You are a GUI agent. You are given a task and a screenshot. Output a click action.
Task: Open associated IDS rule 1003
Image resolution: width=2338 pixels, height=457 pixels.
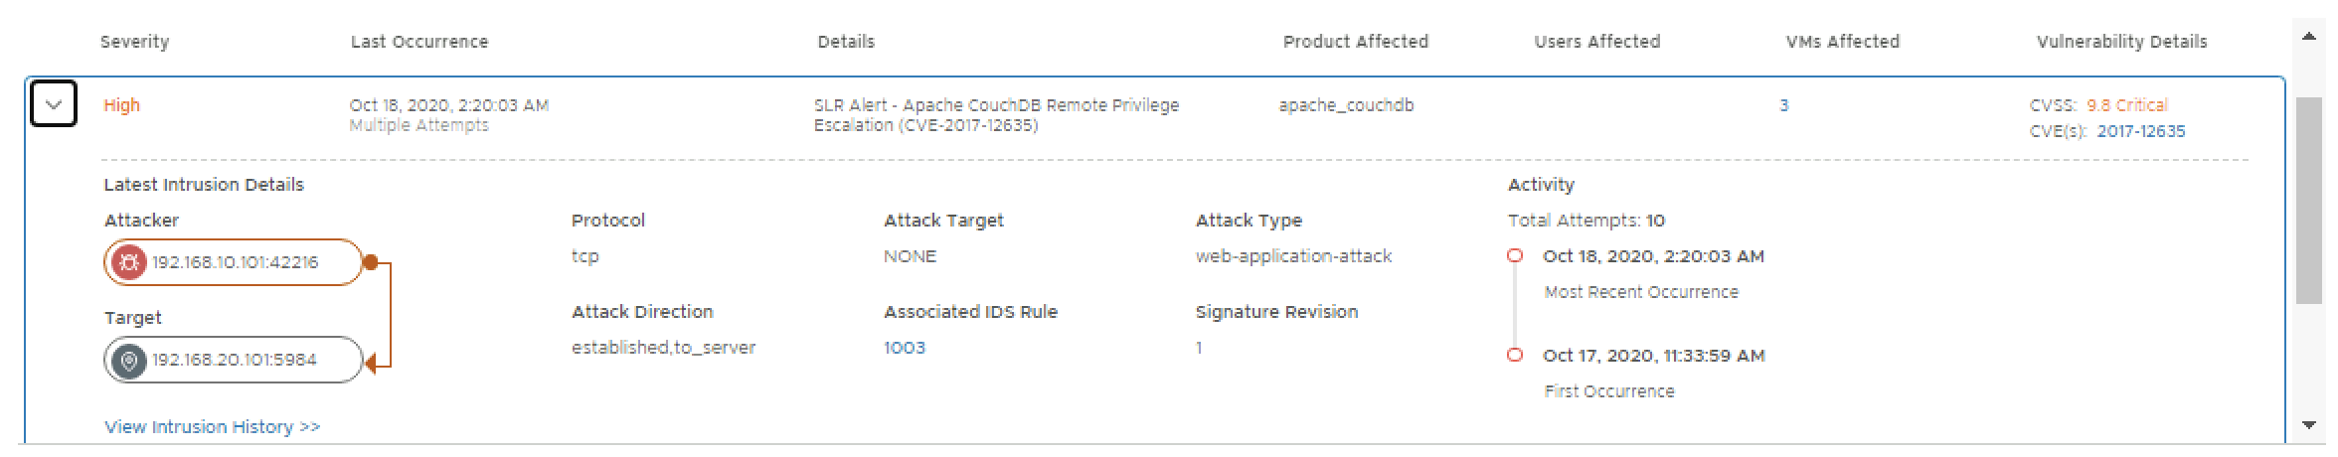905,348
